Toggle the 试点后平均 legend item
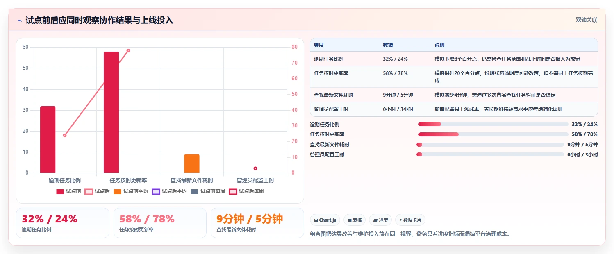The height and width of the screenshot is (254, 614). (x=169, y=191)
